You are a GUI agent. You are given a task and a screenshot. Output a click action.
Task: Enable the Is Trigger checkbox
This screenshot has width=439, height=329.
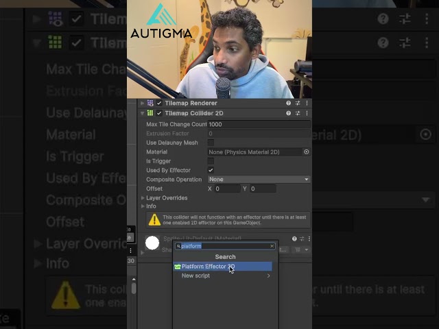tap(211, 161)
